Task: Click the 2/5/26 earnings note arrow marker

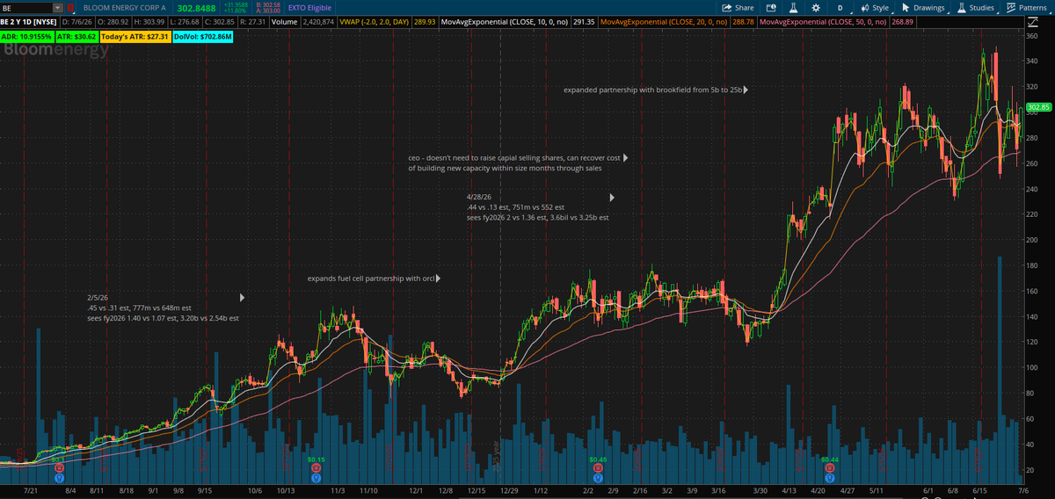Action: tap(242, 297)
